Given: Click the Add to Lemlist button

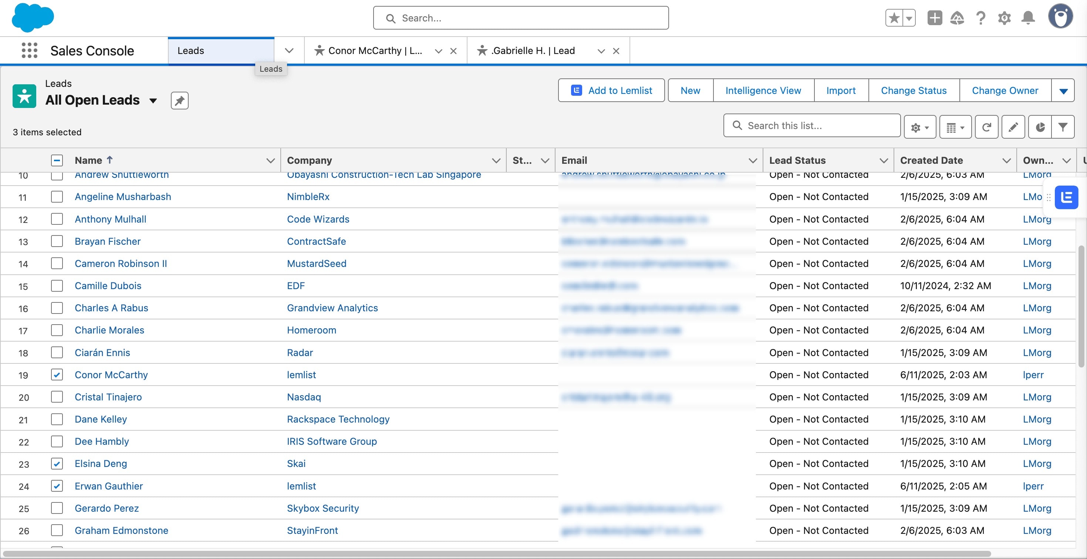Looking at the screenshot, I should click(x=611, y=90).
